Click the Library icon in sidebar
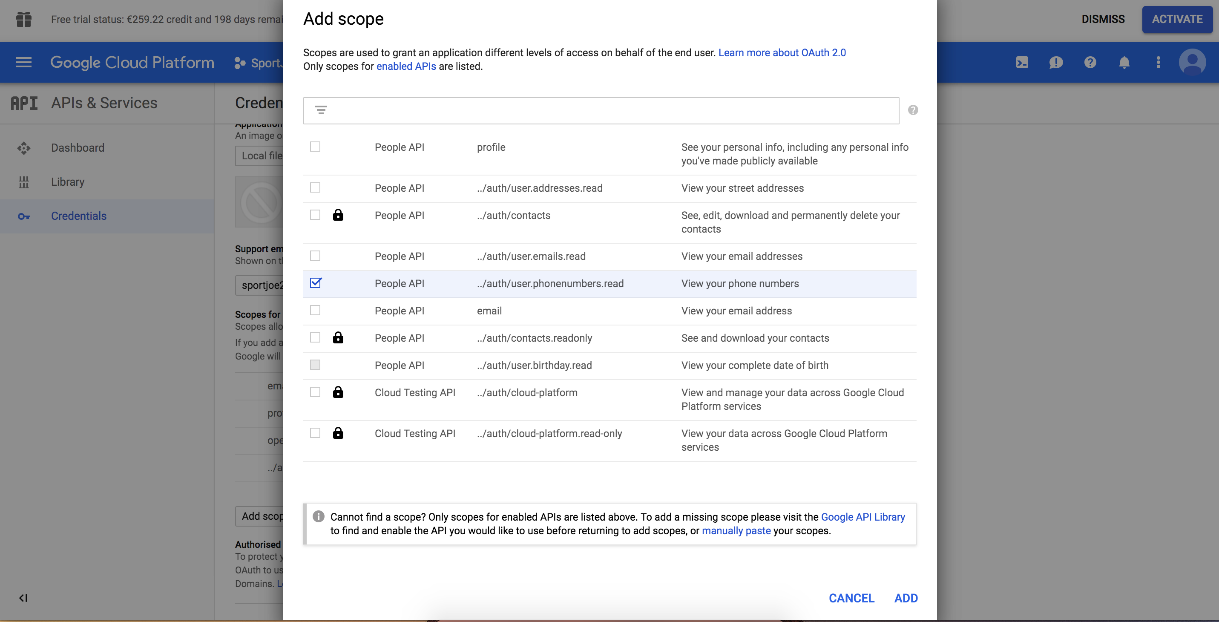This screenshot has width=1219, height=622. pyautogui.click(x=24, y=182)
